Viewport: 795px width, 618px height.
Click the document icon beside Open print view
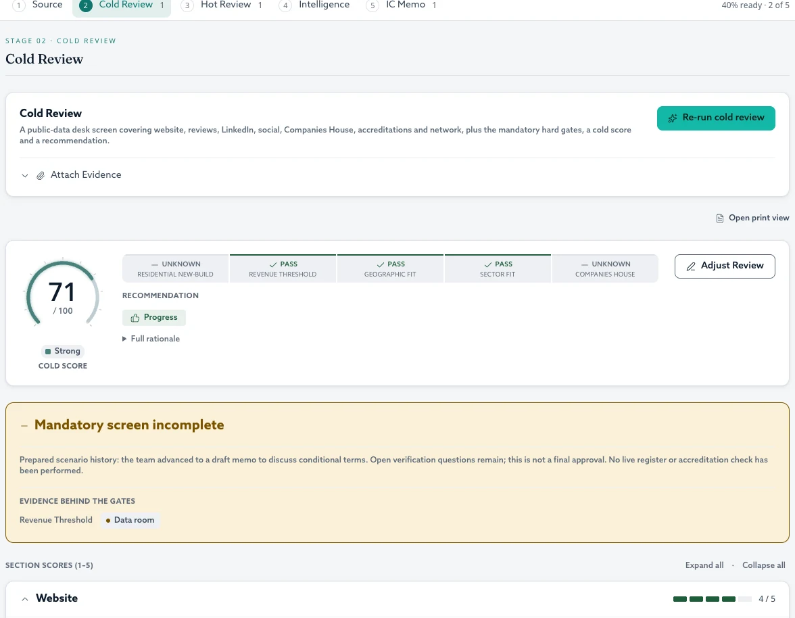(719, 218)
